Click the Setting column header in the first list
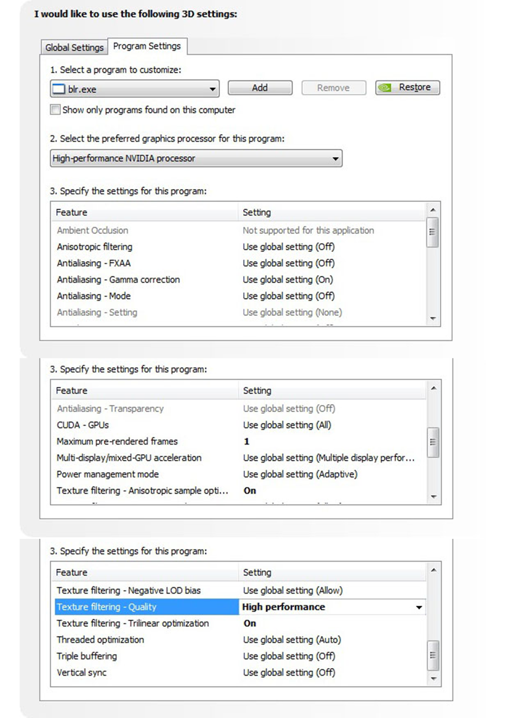Screen dimensions: 508x718 (x=331, y=212)
